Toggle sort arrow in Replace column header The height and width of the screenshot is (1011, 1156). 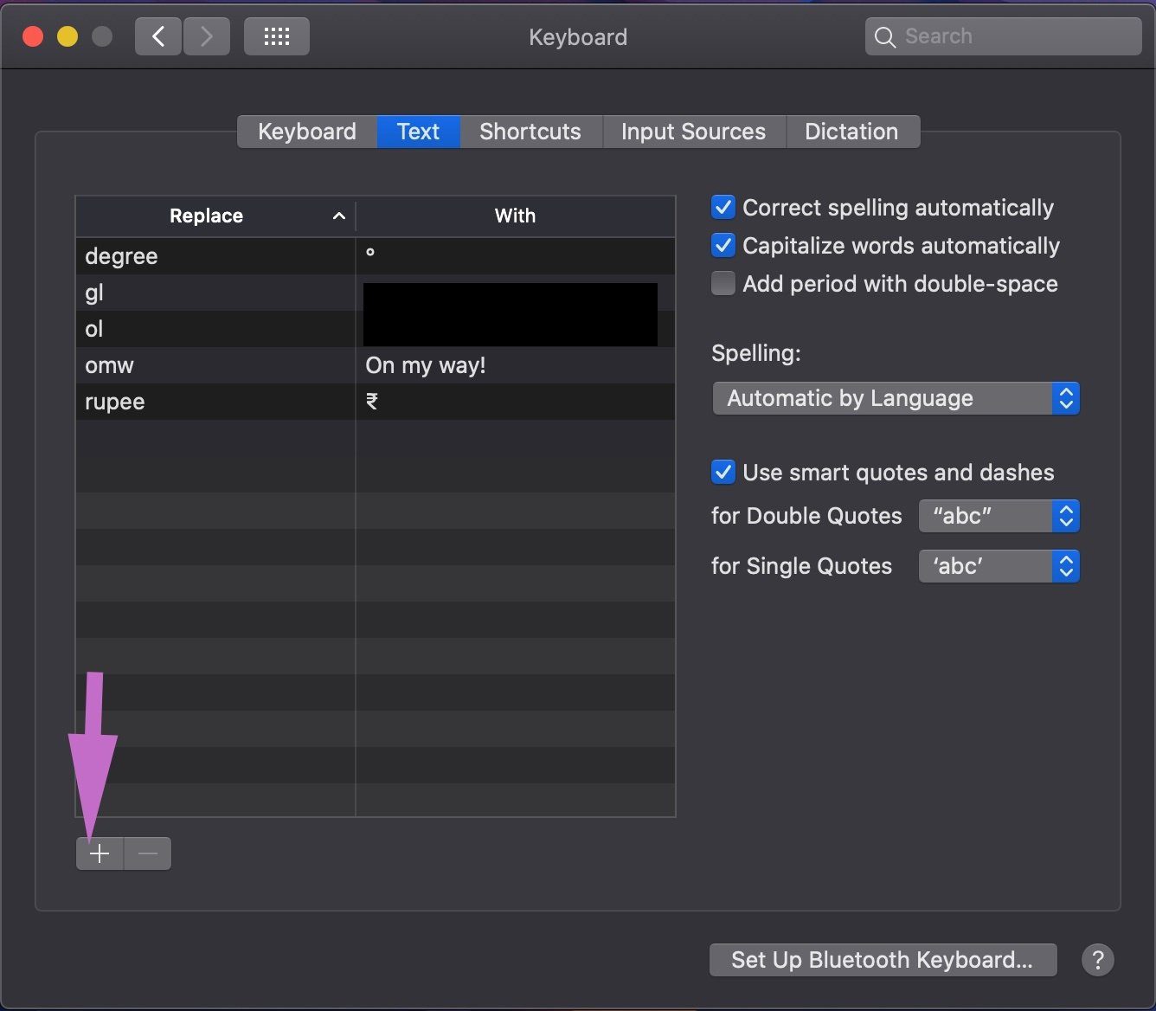(x=339, y=216)
